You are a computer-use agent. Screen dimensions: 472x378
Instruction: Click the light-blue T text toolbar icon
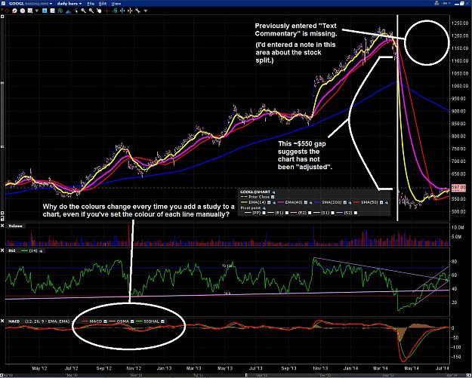[45, 11]
